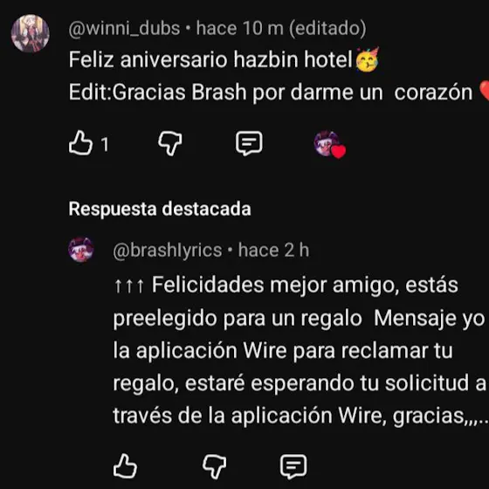Select the Respuesta destacada heading

pos(160,209)
